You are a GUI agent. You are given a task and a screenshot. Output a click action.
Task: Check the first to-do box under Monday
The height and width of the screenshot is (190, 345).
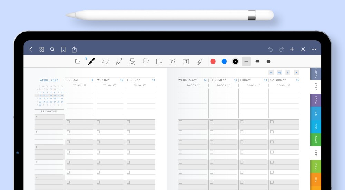tap(98, 122)
